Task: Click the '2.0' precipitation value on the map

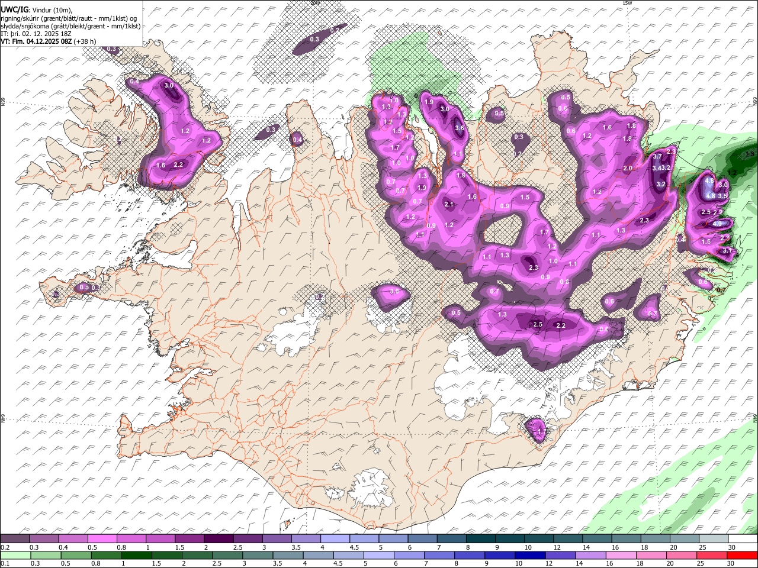Action: pyautogui.click(x=628, y=169)
